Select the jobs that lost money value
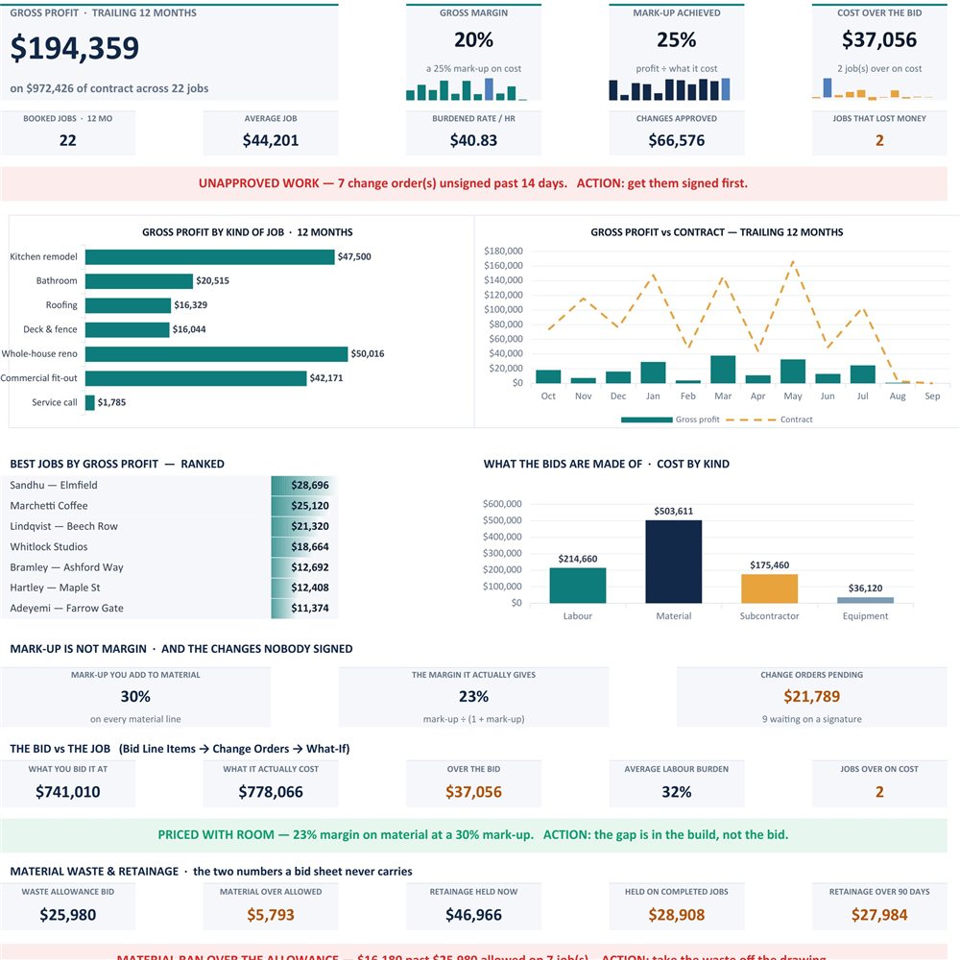 (x=879, y=140)
